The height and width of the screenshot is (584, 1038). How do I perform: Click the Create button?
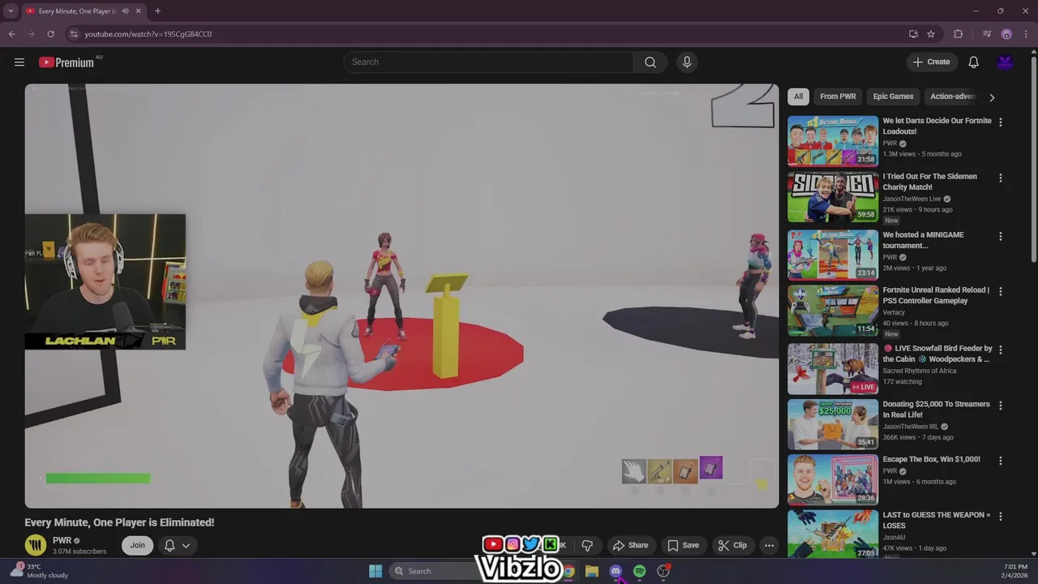pyautogui.click(x=932, y=62)
